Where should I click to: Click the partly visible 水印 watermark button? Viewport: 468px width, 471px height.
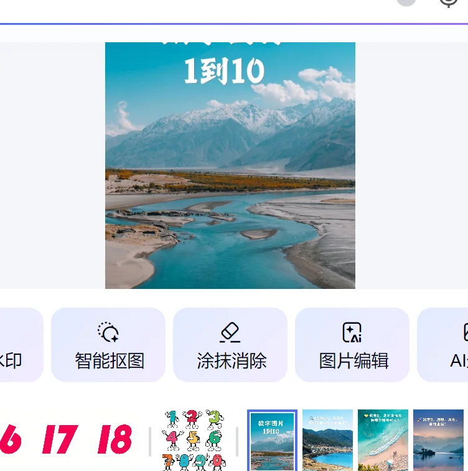21,345
